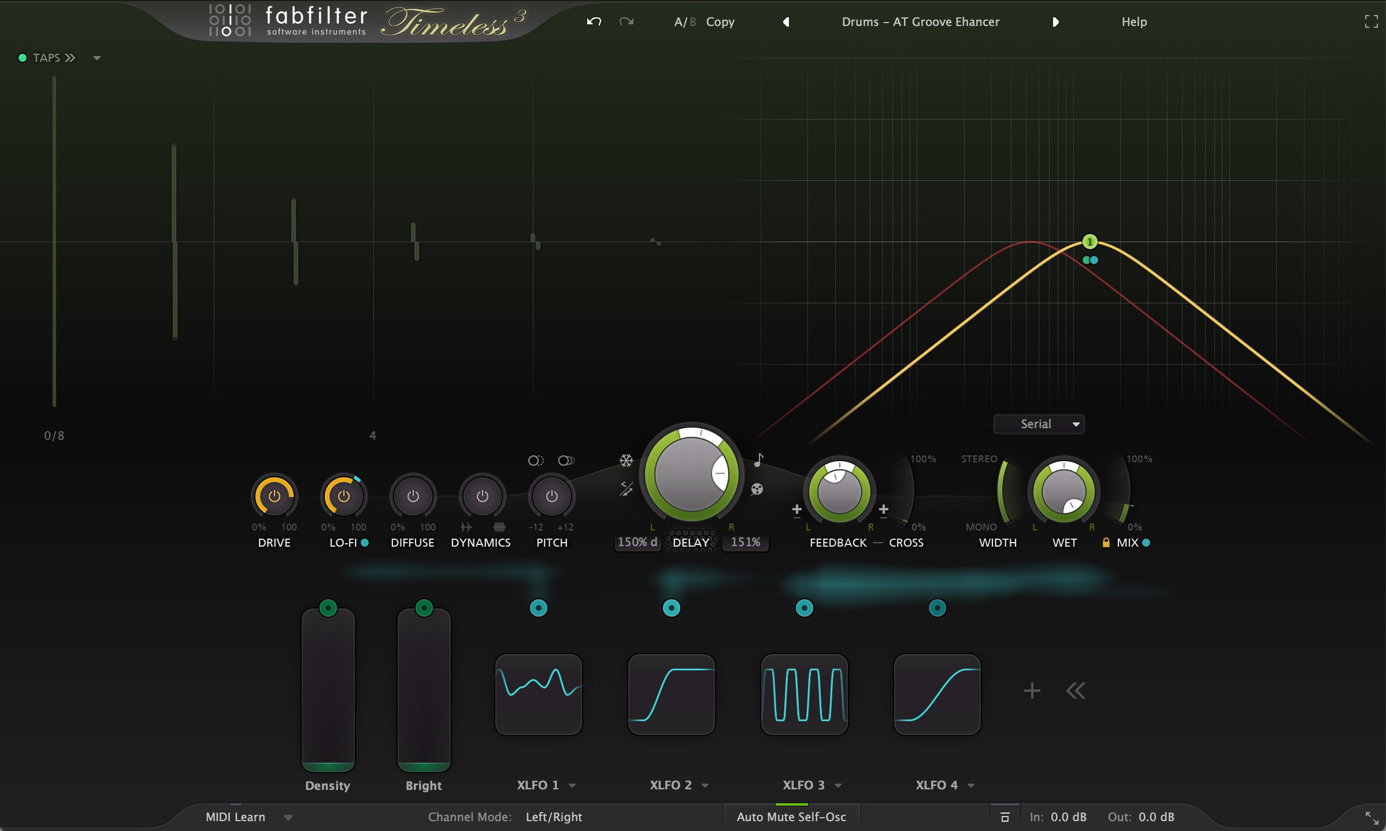
Task: Open the preset name Drums – AT Groove Ehancer
Action: tap(920, 22)
